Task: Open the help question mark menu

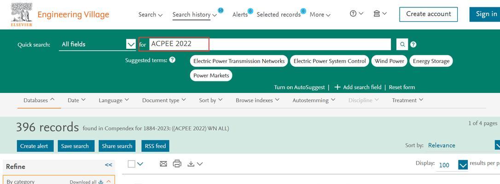Action: [x=356, y=14]
